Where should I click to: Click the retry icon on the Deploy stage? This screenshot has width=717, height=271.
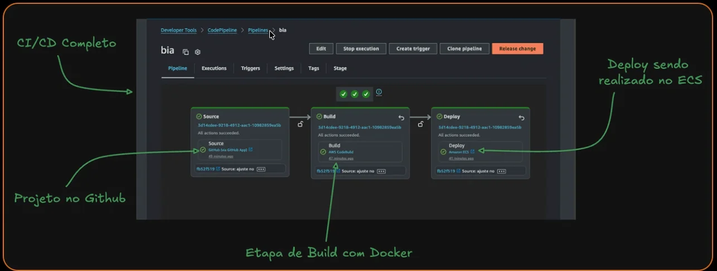pyautogui.click(x=521, y=117)
